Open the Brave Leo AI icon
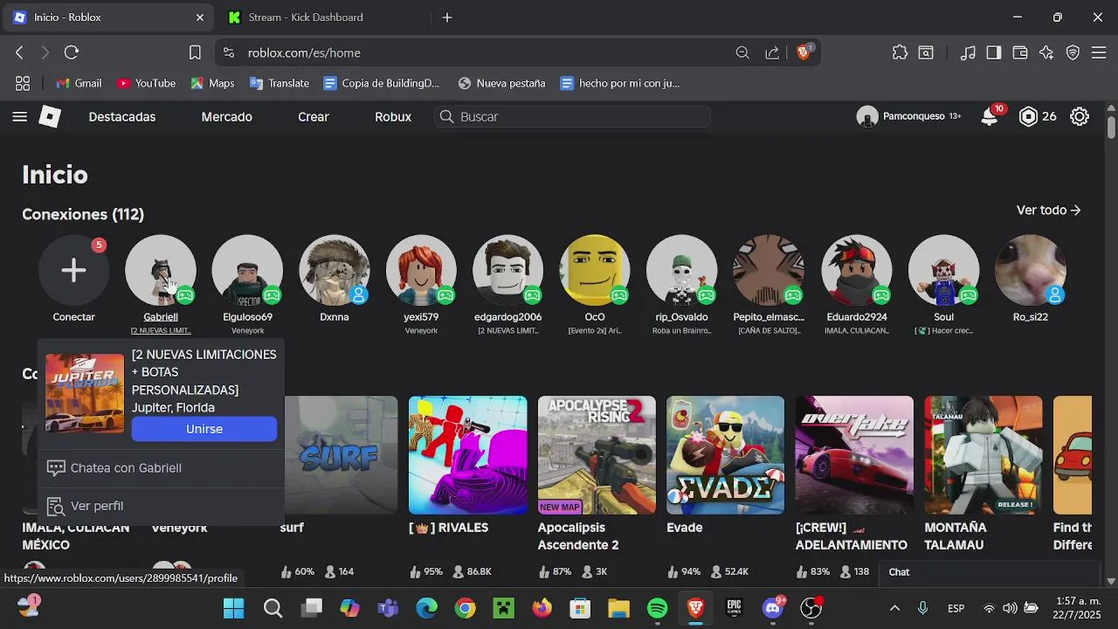 (x=1046, y=52)
